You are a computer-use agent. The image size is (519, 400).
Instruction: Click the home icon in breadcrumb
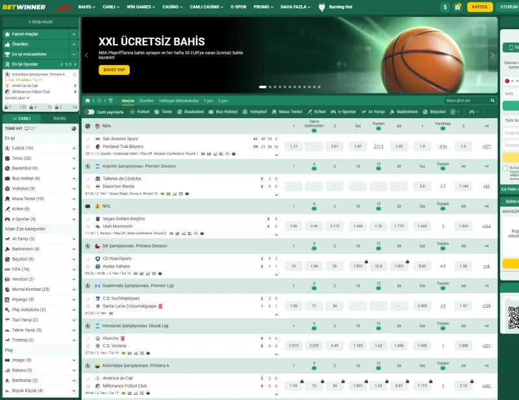pyautogui.click(x=88, y=101)
